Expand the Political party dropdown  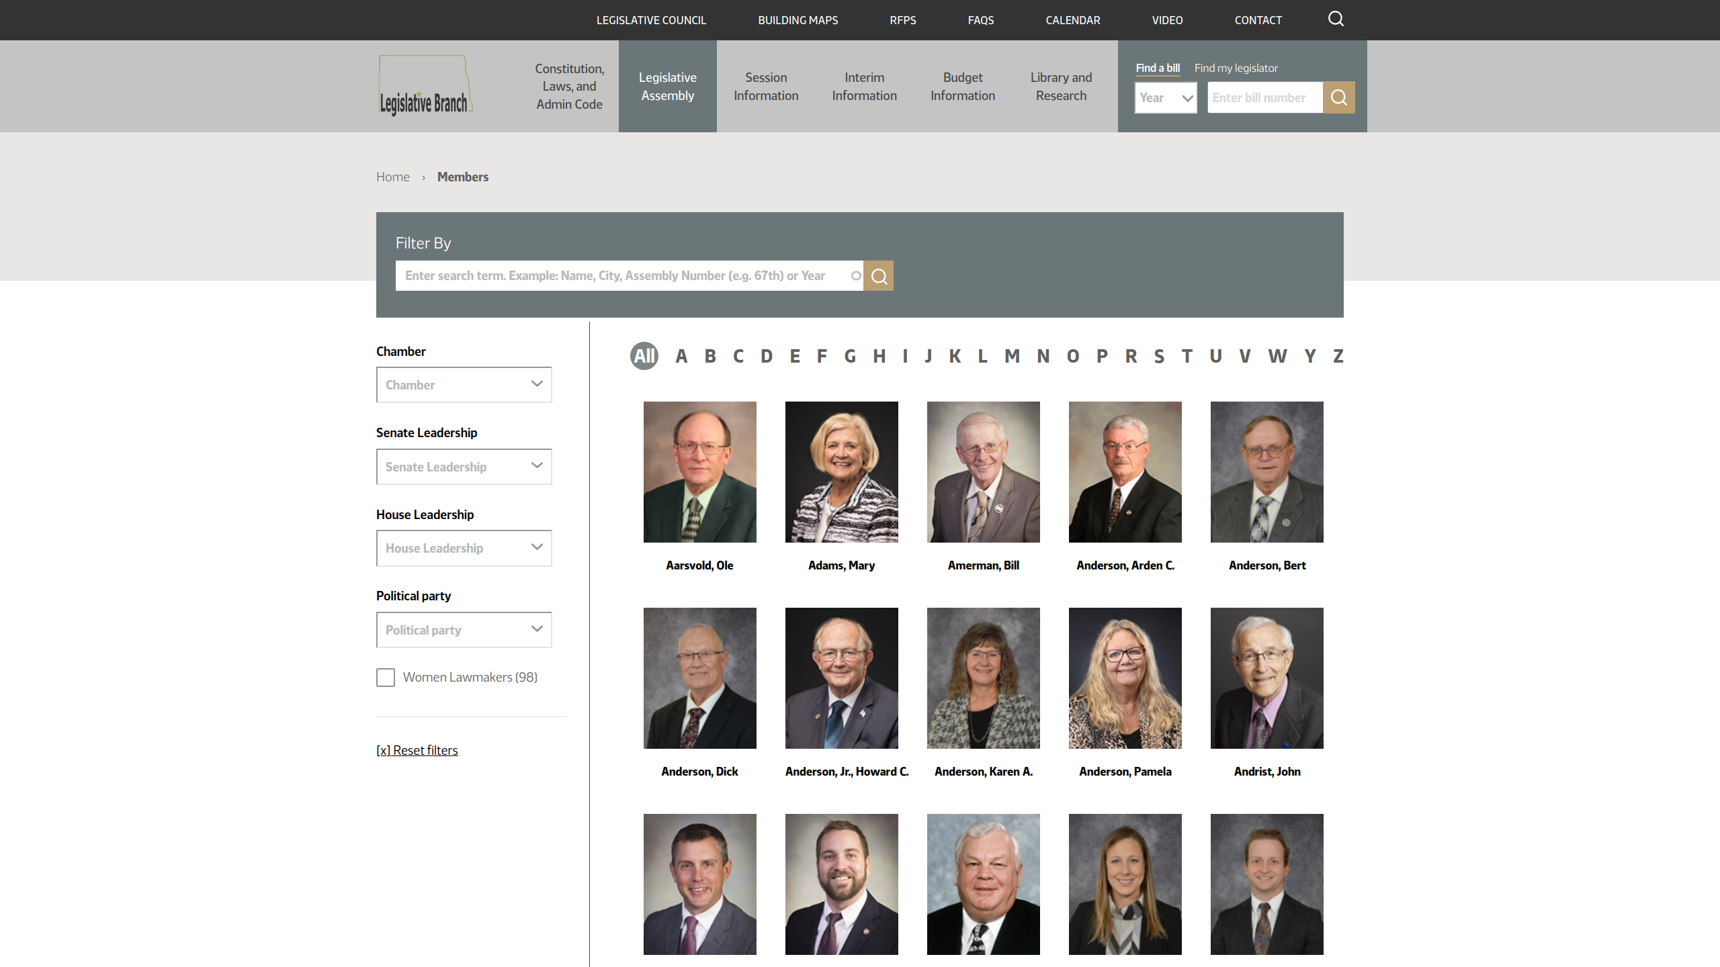tap(463, 628)
